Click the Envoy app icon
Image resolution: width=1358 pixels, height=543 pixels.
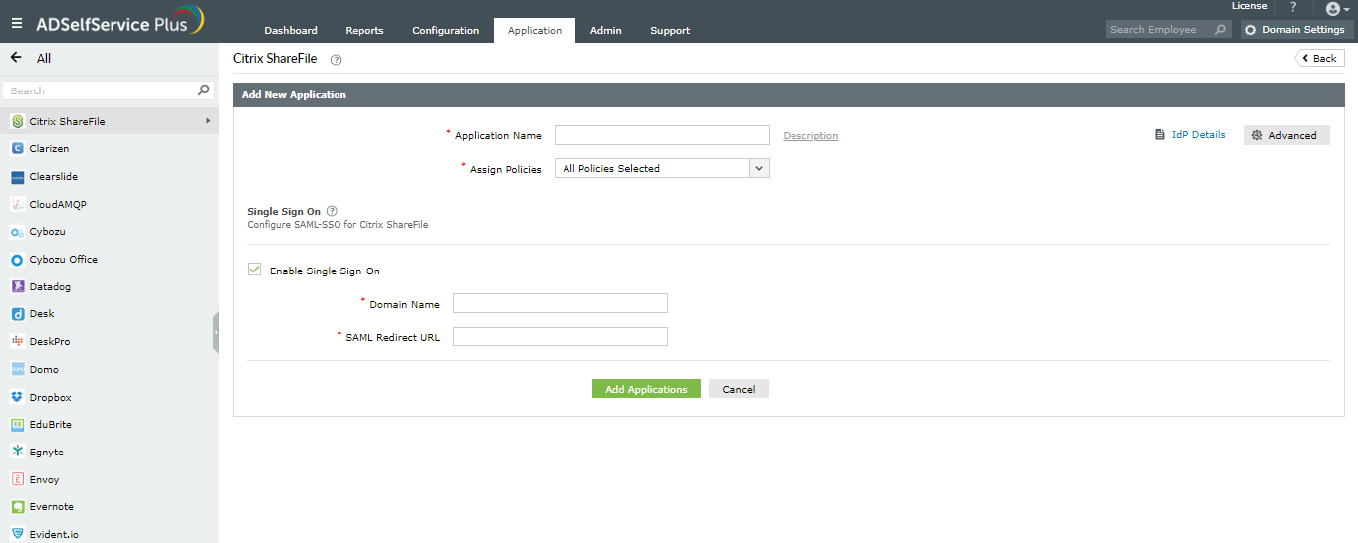(x=18, y=479)
